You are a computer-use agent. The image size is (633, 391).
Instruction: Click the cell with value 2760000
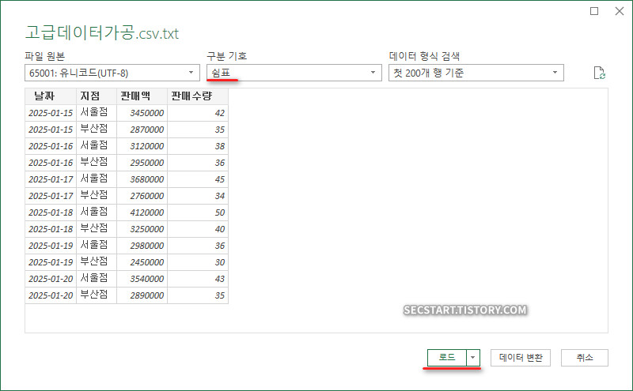142,196
